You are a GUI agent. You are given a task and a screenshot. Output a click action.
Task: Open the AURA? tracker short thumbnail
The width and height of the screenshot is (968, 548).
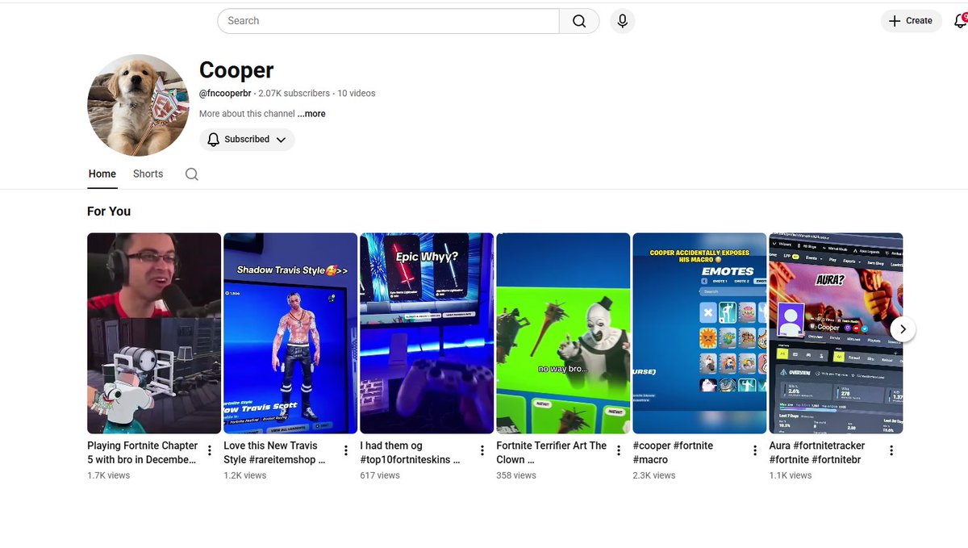pyautogui.click(x=836, y=333)
